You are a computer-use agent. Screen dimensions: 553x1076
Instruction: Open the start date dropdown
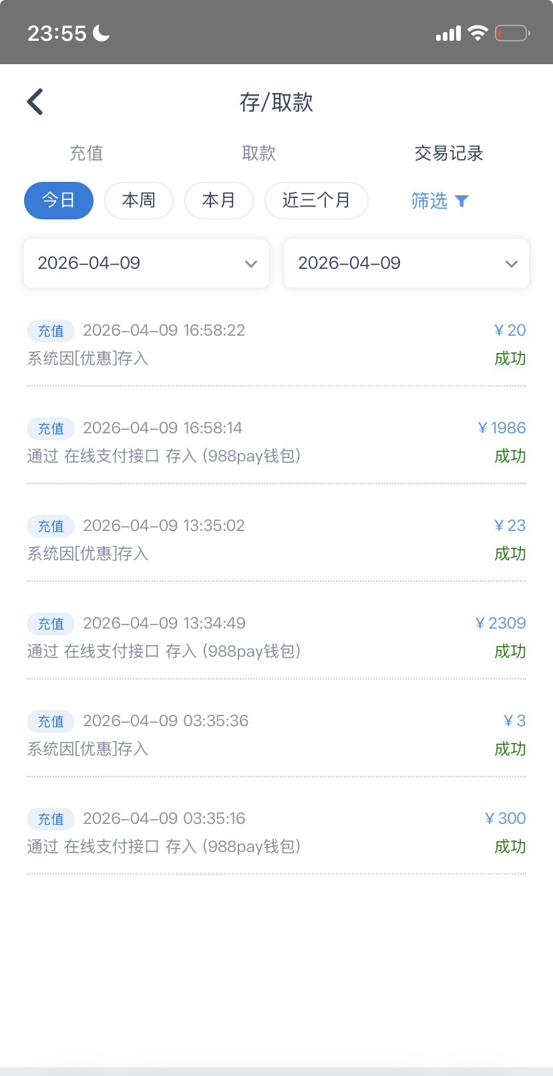pos(146,263)
